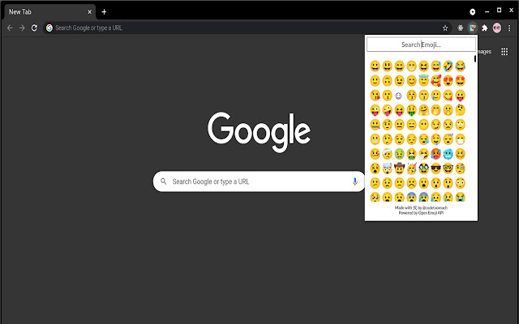Open the Chrome profile avatar

tap(497, 28)
